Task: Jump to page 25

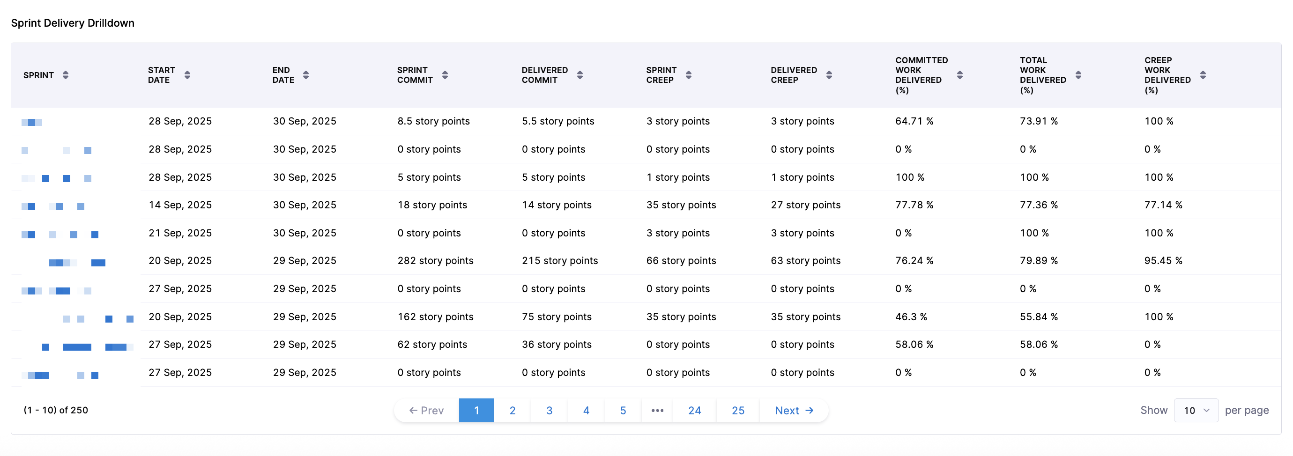Action: pos(737,410)
